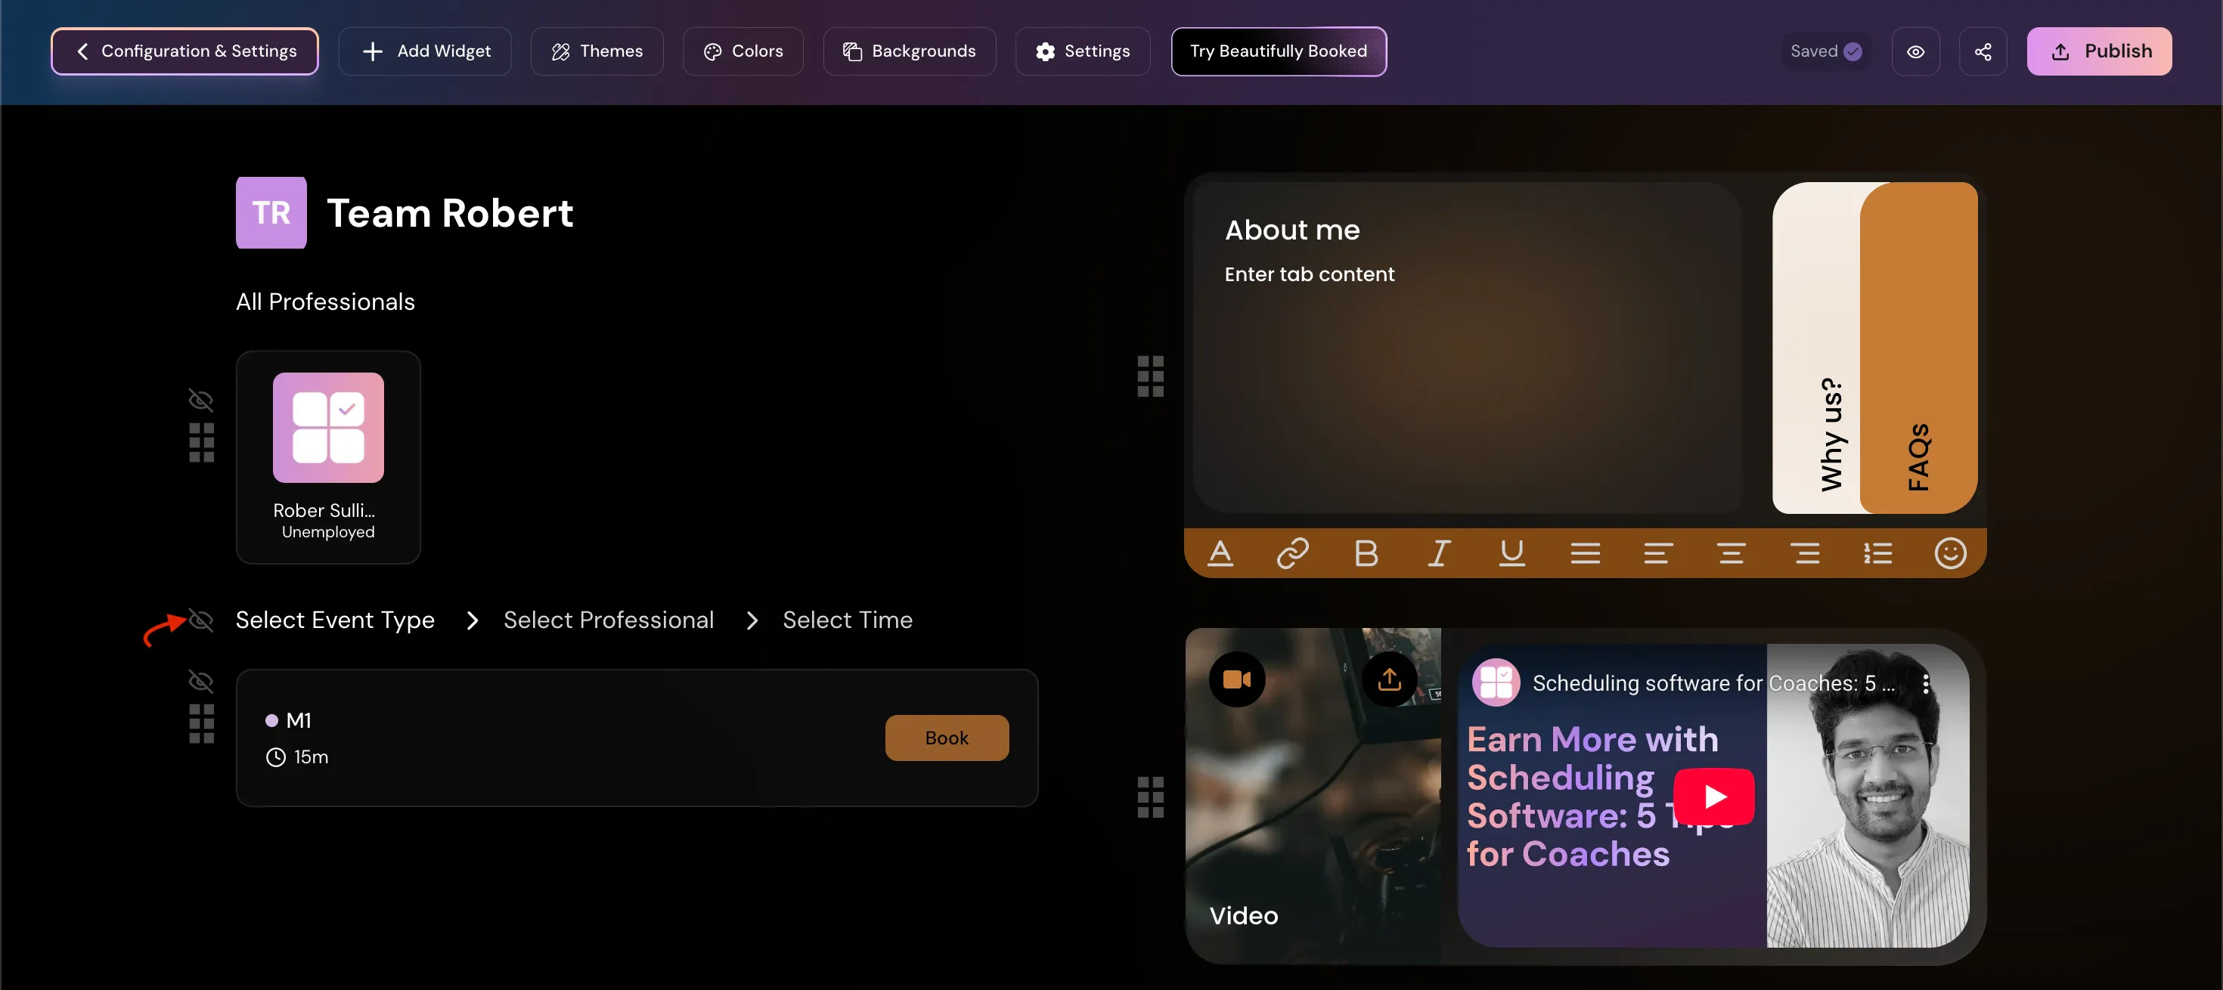Go back via the Configuration & Settings chevron
The height and width of the screenshot is (990, 2223).
[x=83, y=51]
